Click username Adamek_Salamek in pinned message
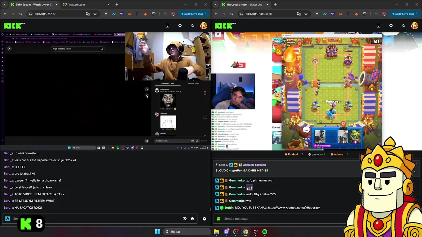This screenshot has width=422, height=237. click(254, 165)
